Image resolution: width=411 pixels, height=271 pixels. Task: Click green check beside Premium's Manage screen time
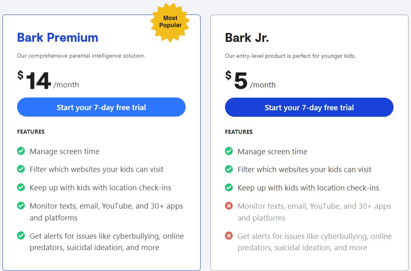pos(21,151)
